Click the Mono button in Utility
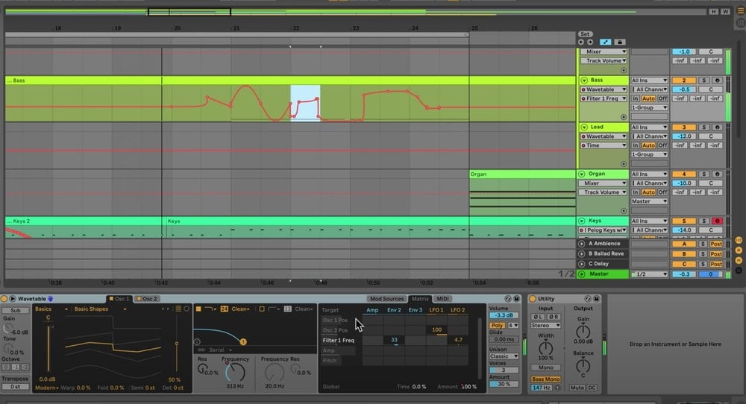 tap(546, 367)
